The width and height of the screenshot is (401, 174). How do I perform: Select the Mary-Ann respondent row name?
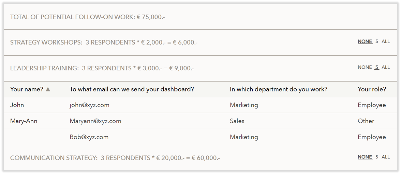click(24, 121)
